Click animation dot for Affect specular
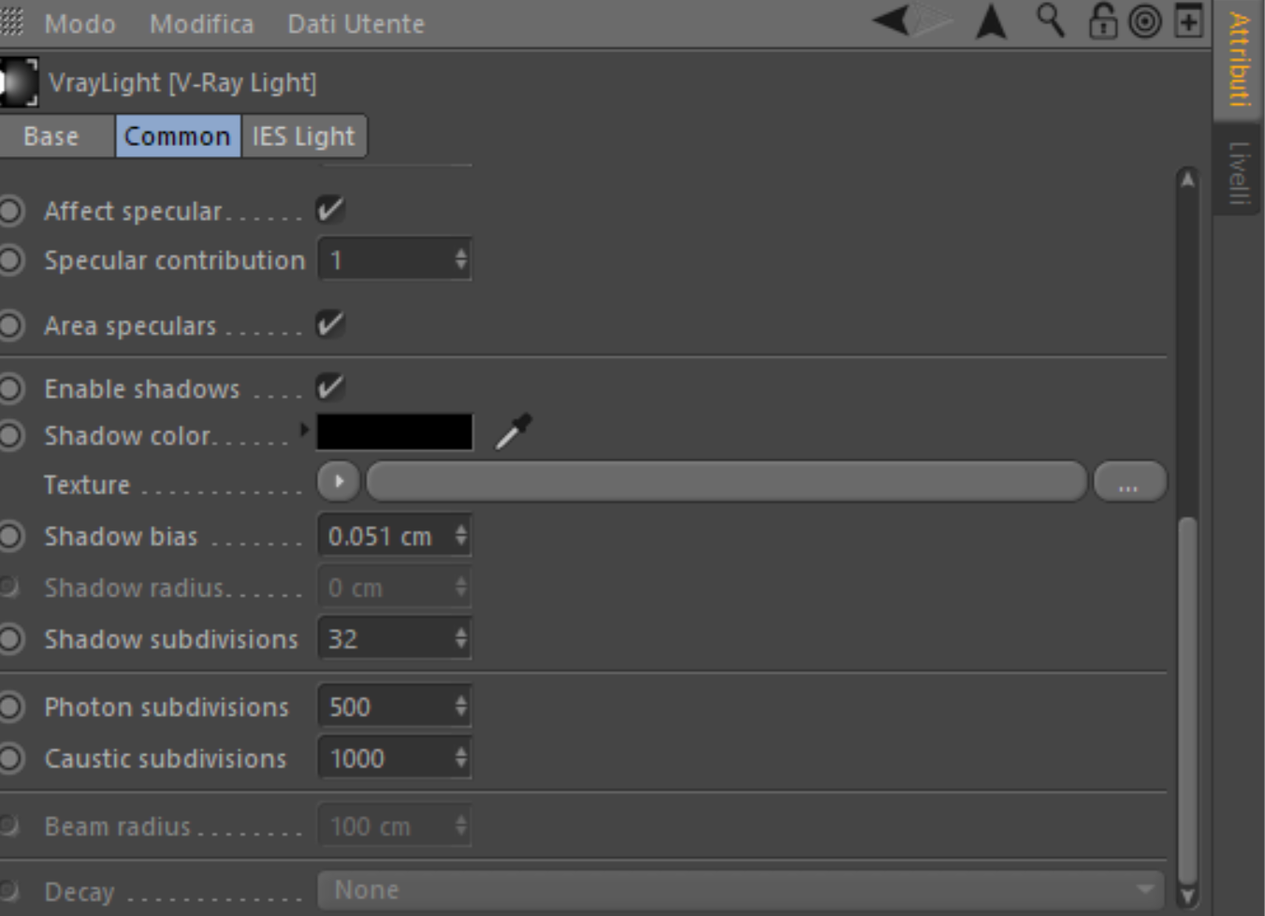Viewport: 1265px width, 916px height. 11,211
